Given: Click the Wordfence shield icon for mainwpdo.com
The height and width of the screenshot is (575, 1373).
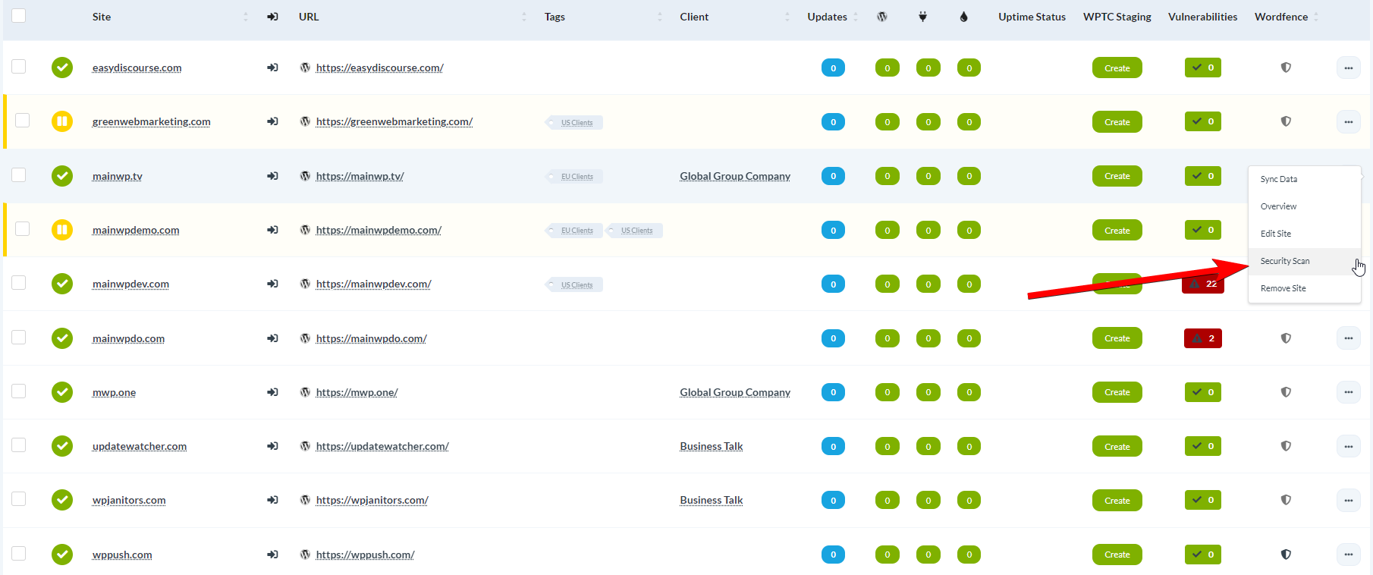Looking at the screenshot, I should (x=1286, y=338).
